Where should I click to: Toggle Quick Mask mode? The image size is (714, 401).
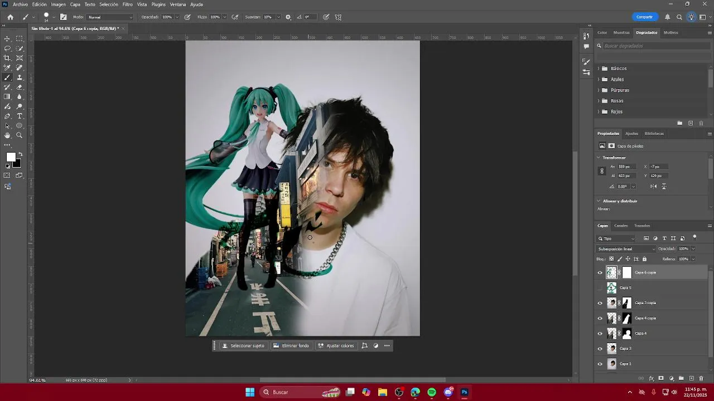pyautogui.click(x=7, y=175)
